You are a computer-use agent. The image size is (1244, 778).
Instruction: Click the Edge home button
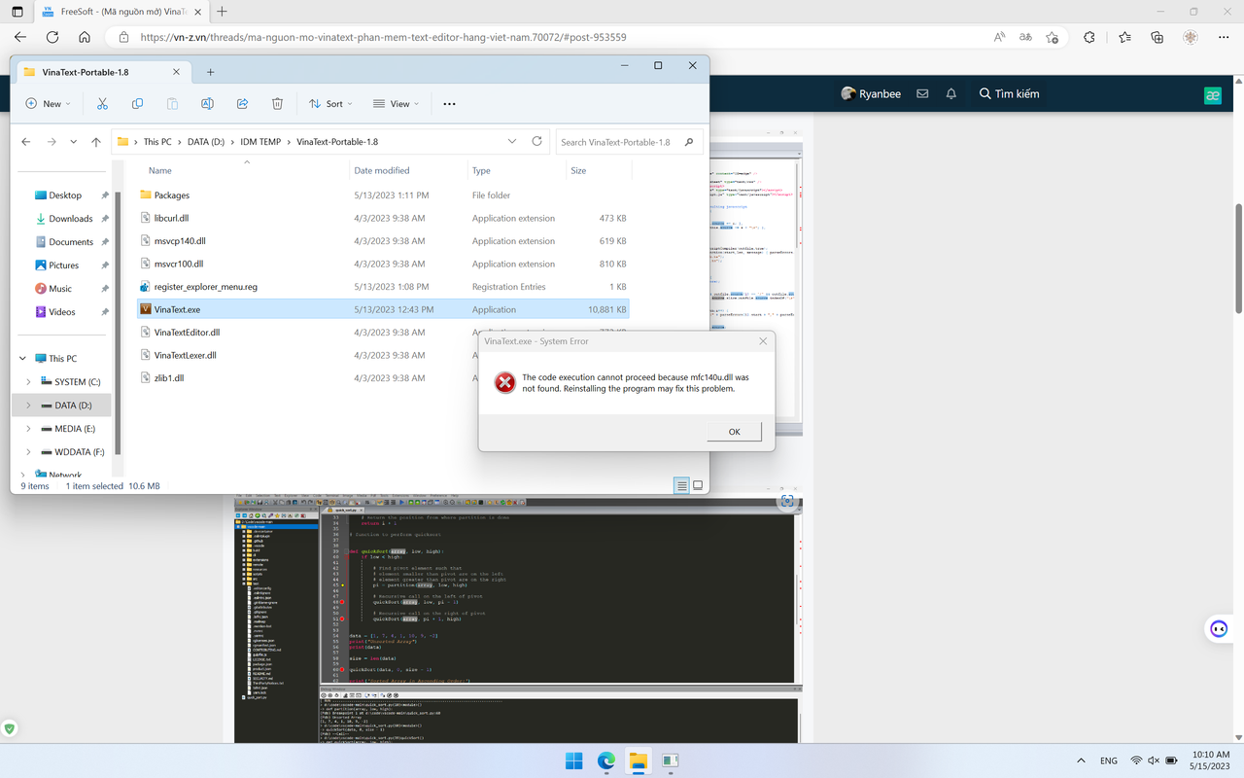coord(85,37)
